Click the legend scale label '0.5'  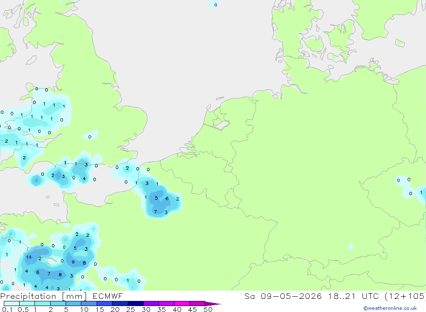pos(23,309)
